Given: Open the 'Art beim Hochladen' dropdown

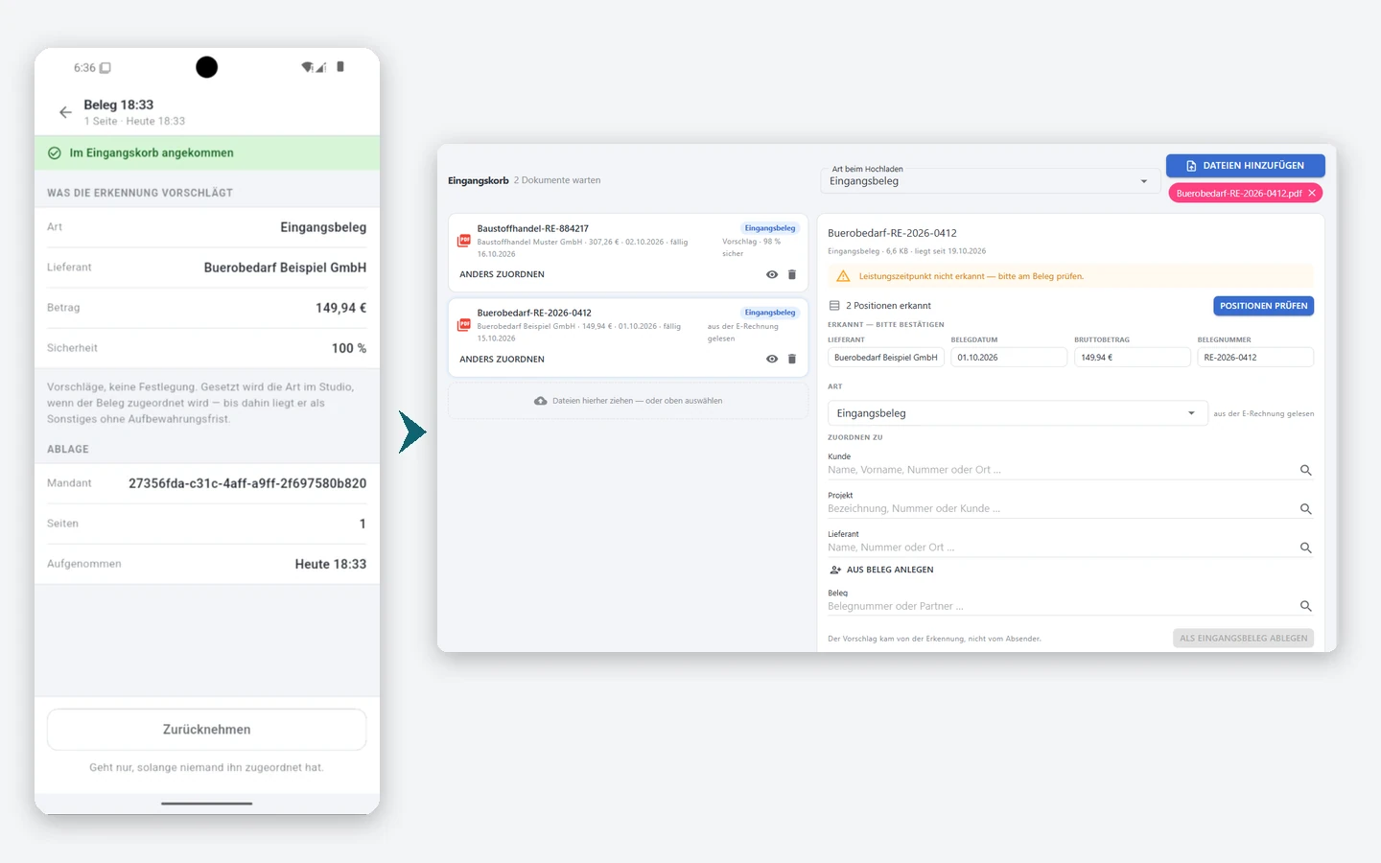Looking at the screenshot, I should pos(989,180).
